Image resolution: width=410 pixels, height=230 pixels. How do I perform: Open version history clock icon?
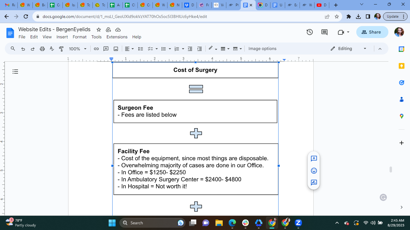click(x=310, y=32)
